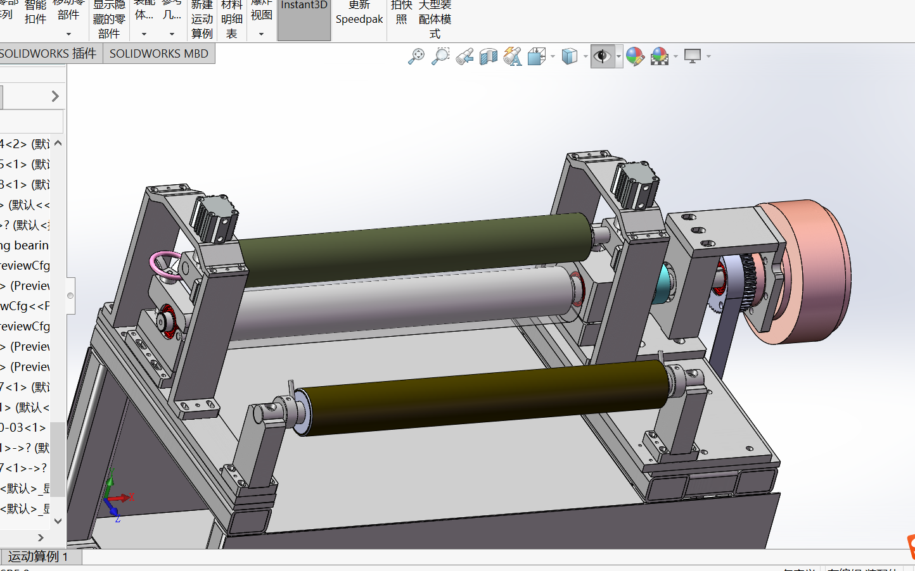This screenshot has height=571, width=915.
Task: Click the Apply Scene icon
Action: 660,56
